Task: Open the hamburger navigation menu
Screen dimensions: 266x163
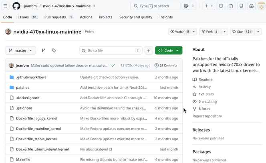Action: click(x=6, y=6)
